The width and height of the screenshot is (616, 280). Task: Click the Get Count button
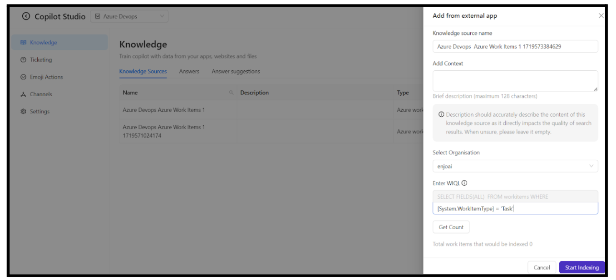pyautogui.click(x=451, y=227)
